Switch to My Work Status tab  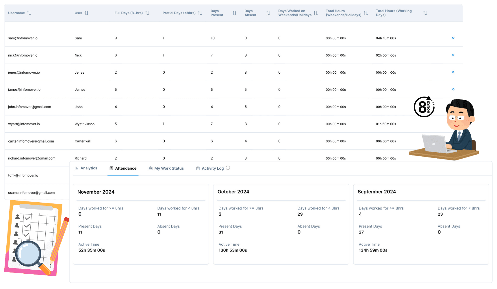coord(166,168)
